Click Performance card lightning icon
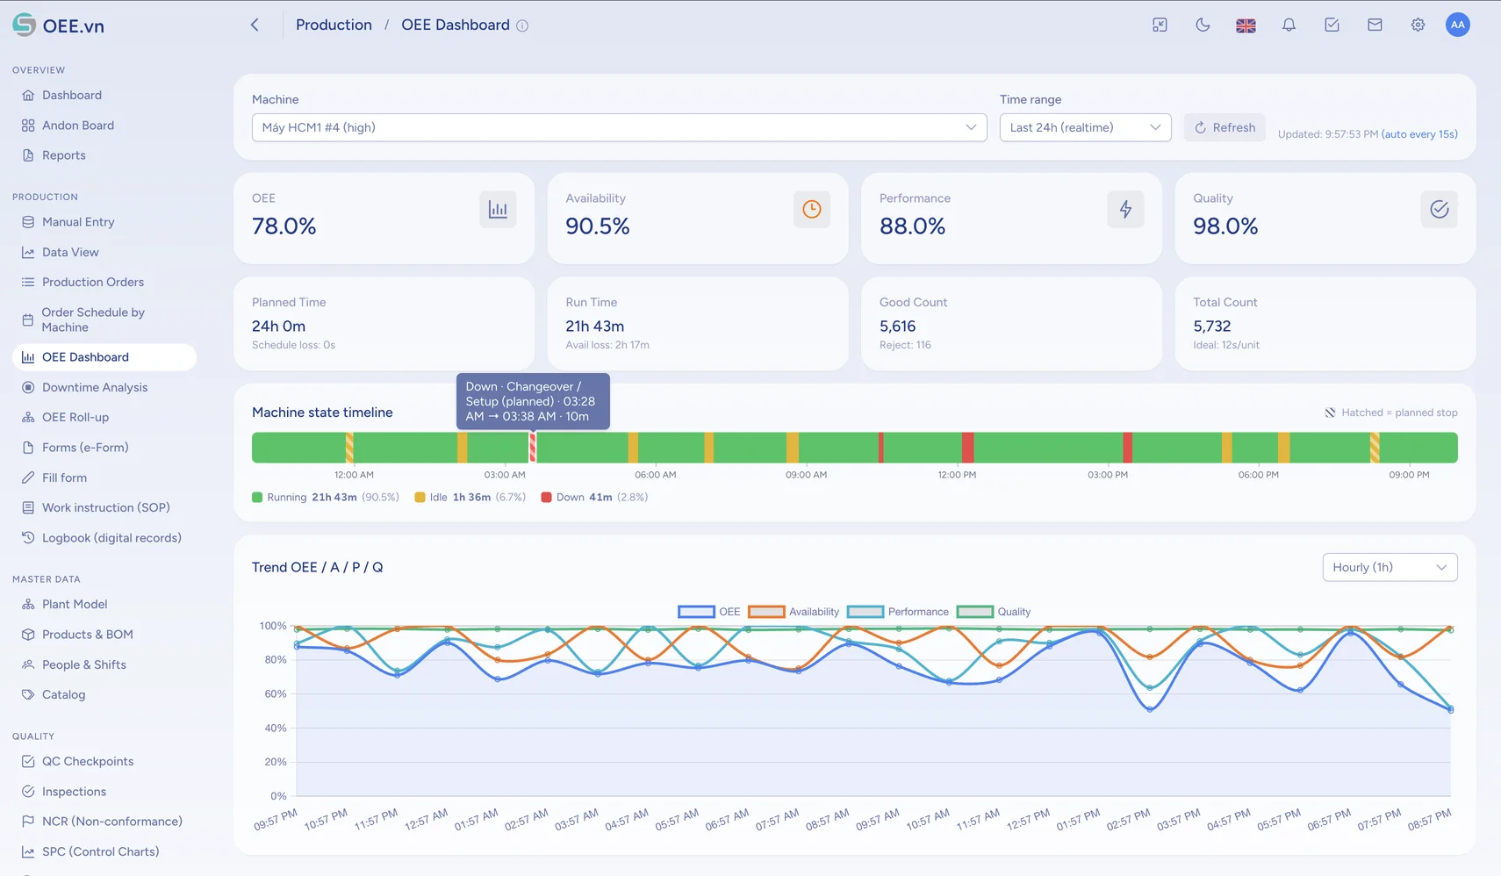 click(x=1125, y=209)
